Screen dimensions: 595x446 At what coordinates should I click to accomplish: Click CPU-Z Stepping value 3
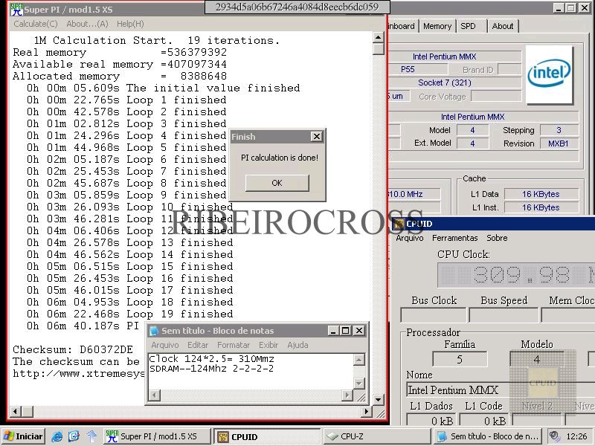559,130
